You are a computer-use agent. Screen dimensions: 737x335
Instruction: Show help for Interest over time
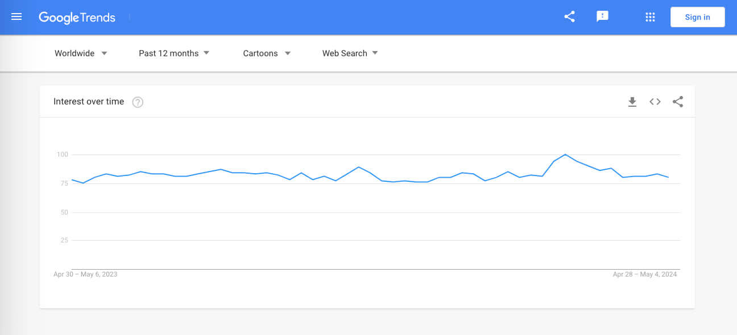pyautogui.click(x=138, y=102)
